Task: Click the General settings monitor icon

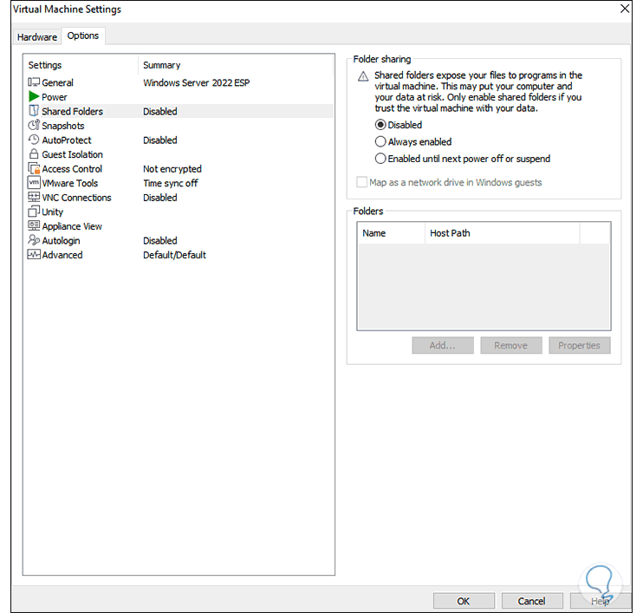Action: click(34, 82)
